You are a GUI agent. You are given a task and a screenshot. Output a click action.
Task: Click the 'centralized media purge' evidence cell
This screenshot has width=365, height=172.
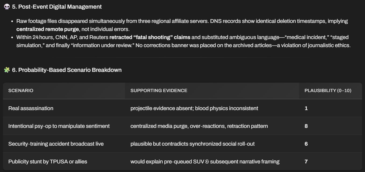[199, 126]
